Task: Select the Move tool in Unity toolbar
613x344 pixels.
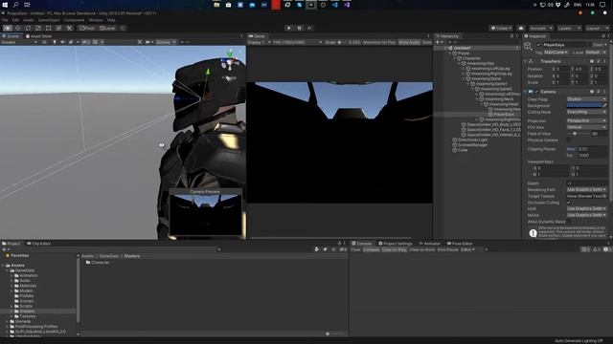Action: [x=18, y=28]
